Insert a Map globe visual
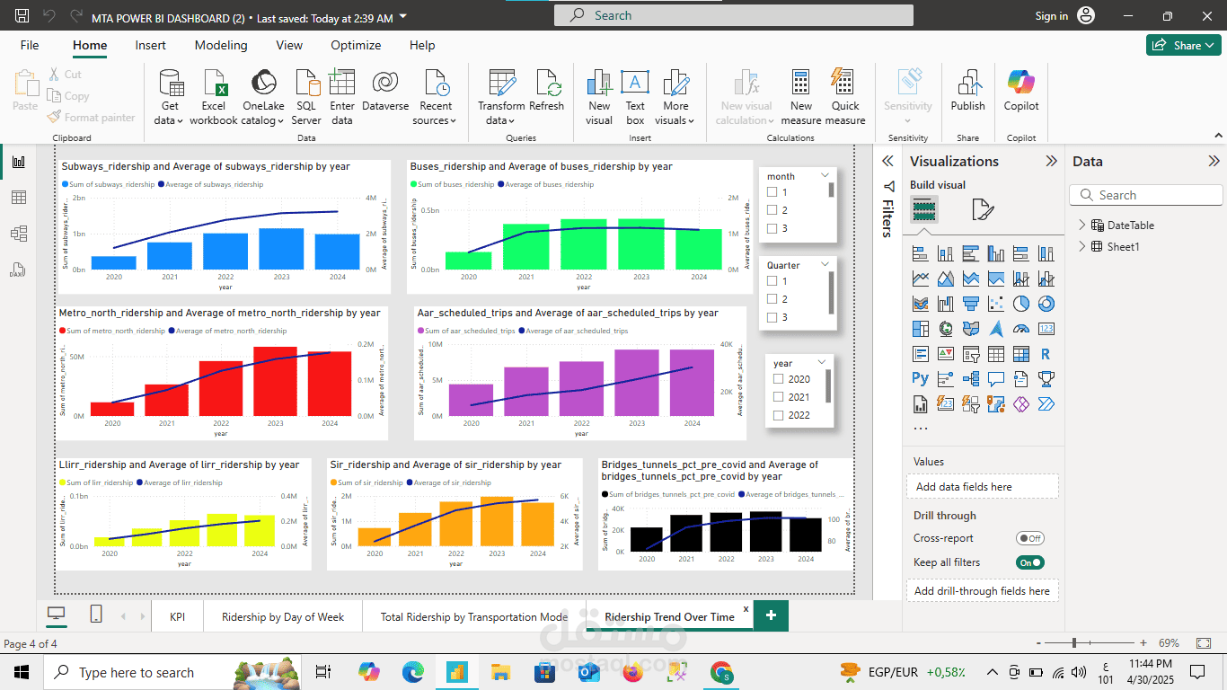The height and width of the screenshot is (690, 1227). (x=945, y=329)
